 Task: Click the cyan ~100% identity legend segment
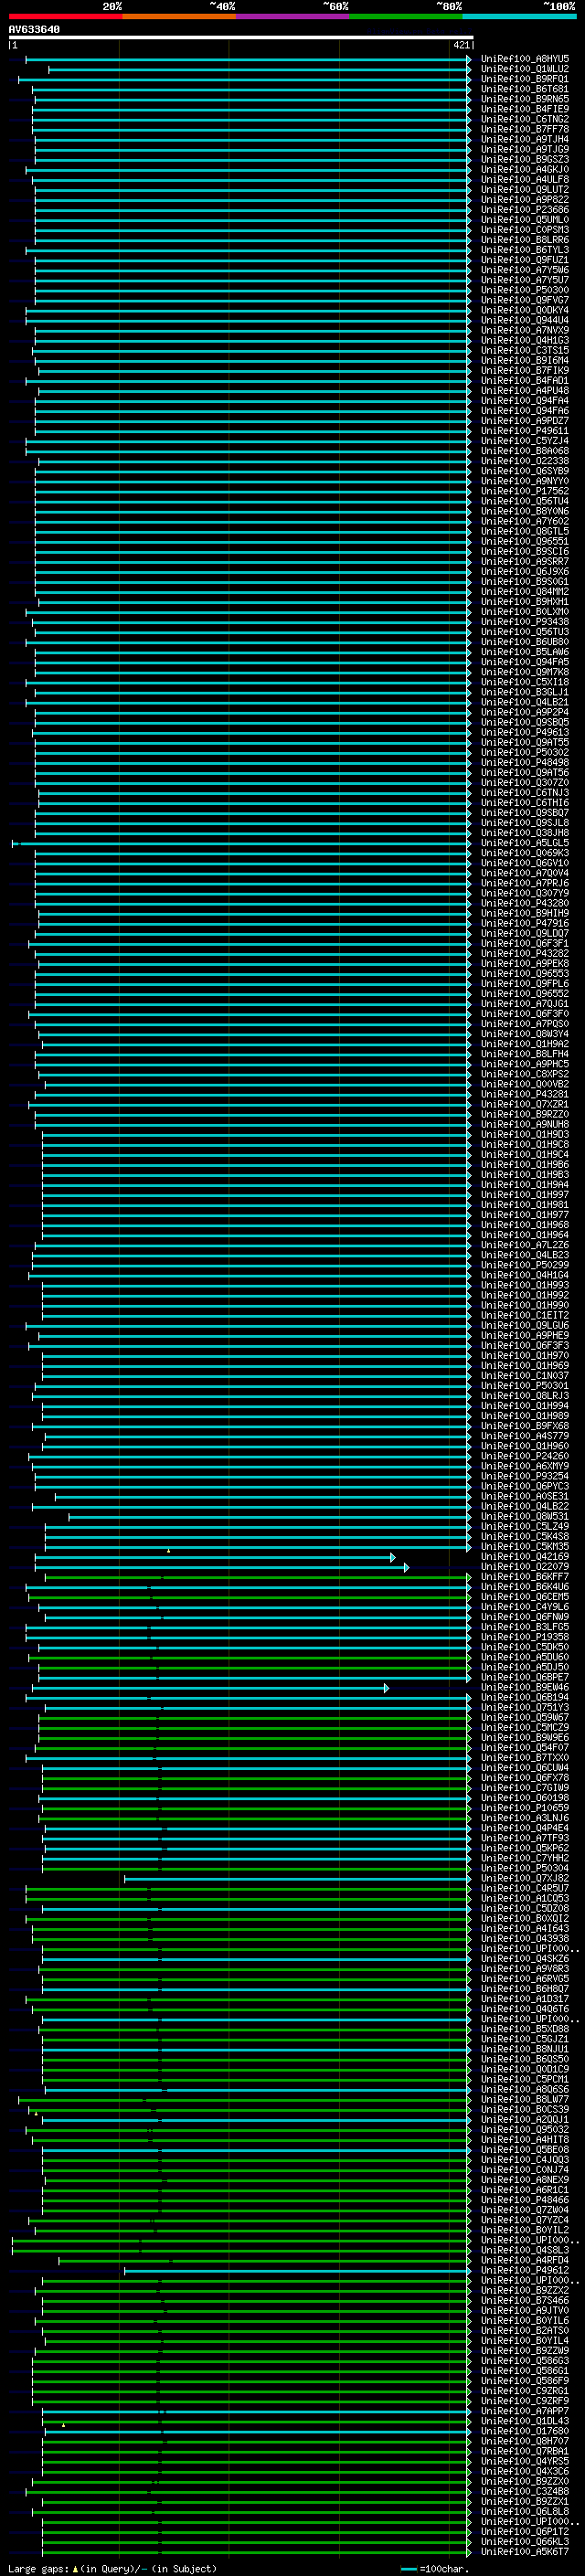519,16
